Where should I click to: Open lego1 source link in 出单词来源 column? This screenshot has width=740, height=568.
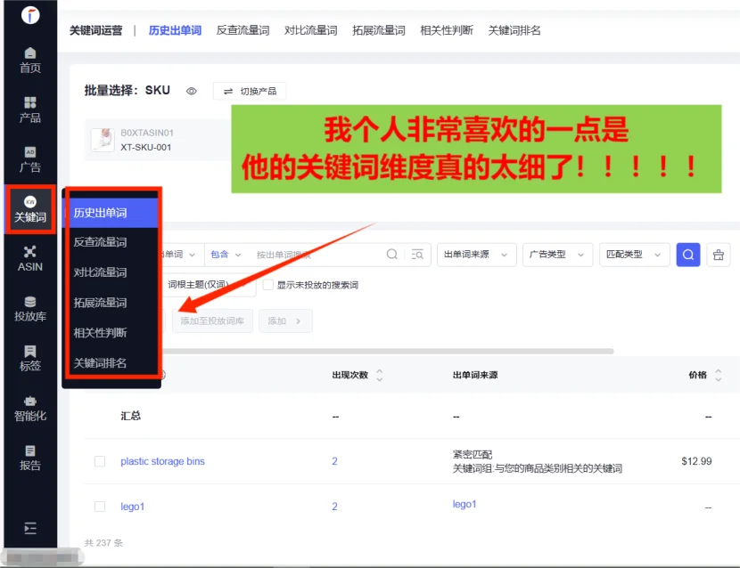(465, 505)
